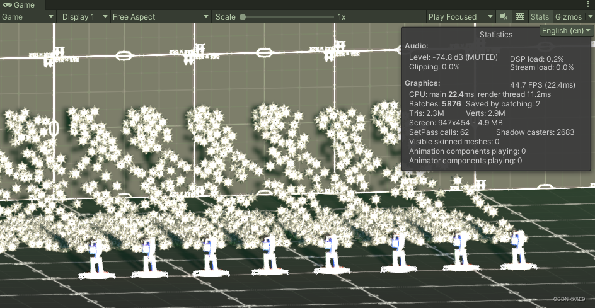Click the Scale slider handle
This screenshot has width=595, height=308.
pyautogui.click(x=243, y=16)
